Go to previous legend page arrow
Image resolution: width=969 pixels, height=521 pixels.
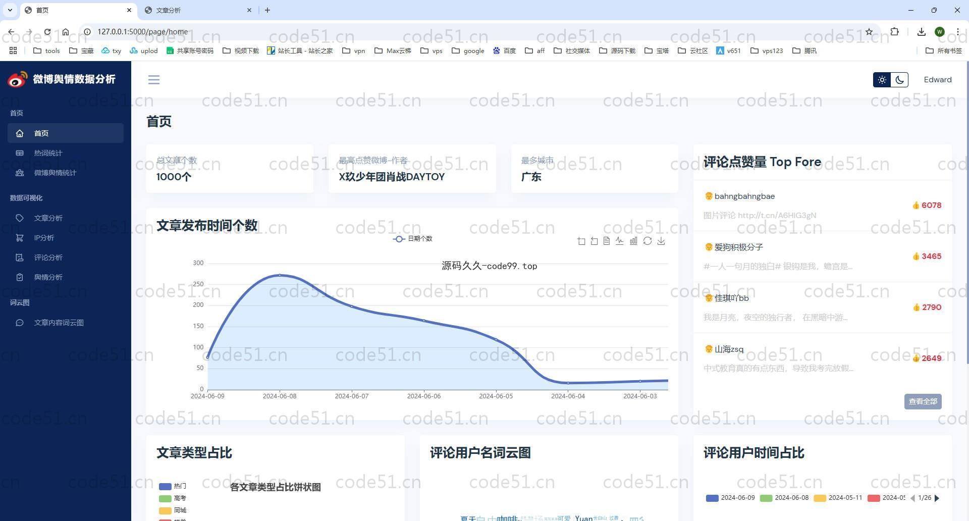click(x=912, y=498)
